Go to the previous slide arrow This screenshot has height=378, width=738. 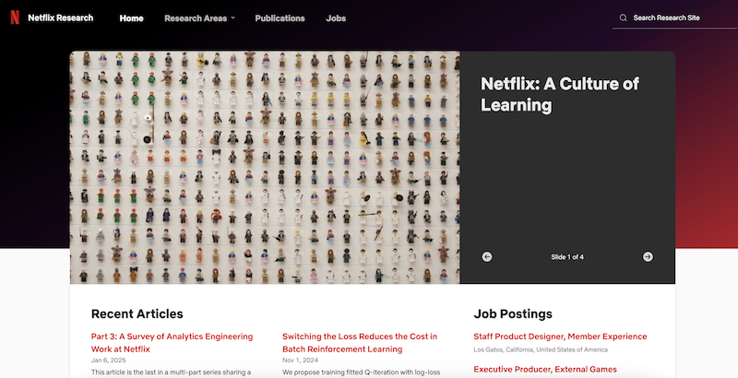(x=487, y=256)
